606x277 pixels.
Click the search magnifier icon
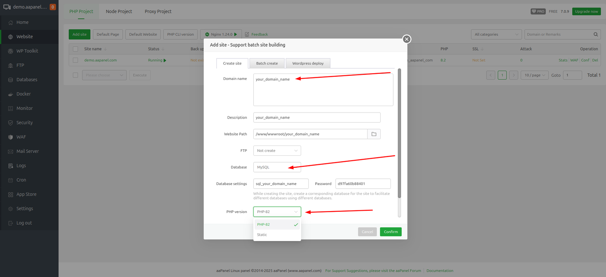595,34
